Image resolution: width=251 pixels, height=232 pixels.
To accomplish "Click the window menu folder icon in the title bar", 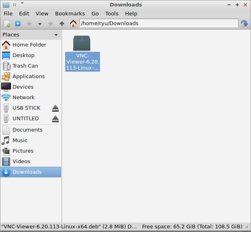I will (x=6, y=5).
